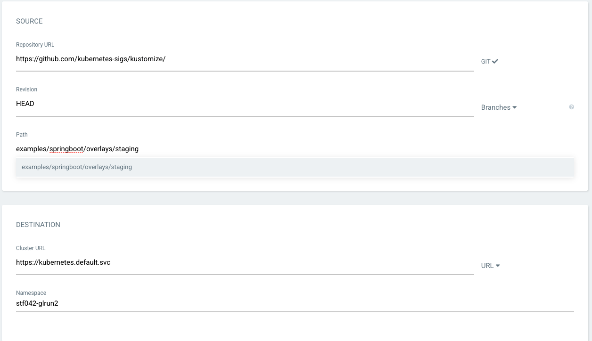
Task: Click the SOURCE section heading
Action: (x=29, y=21)
